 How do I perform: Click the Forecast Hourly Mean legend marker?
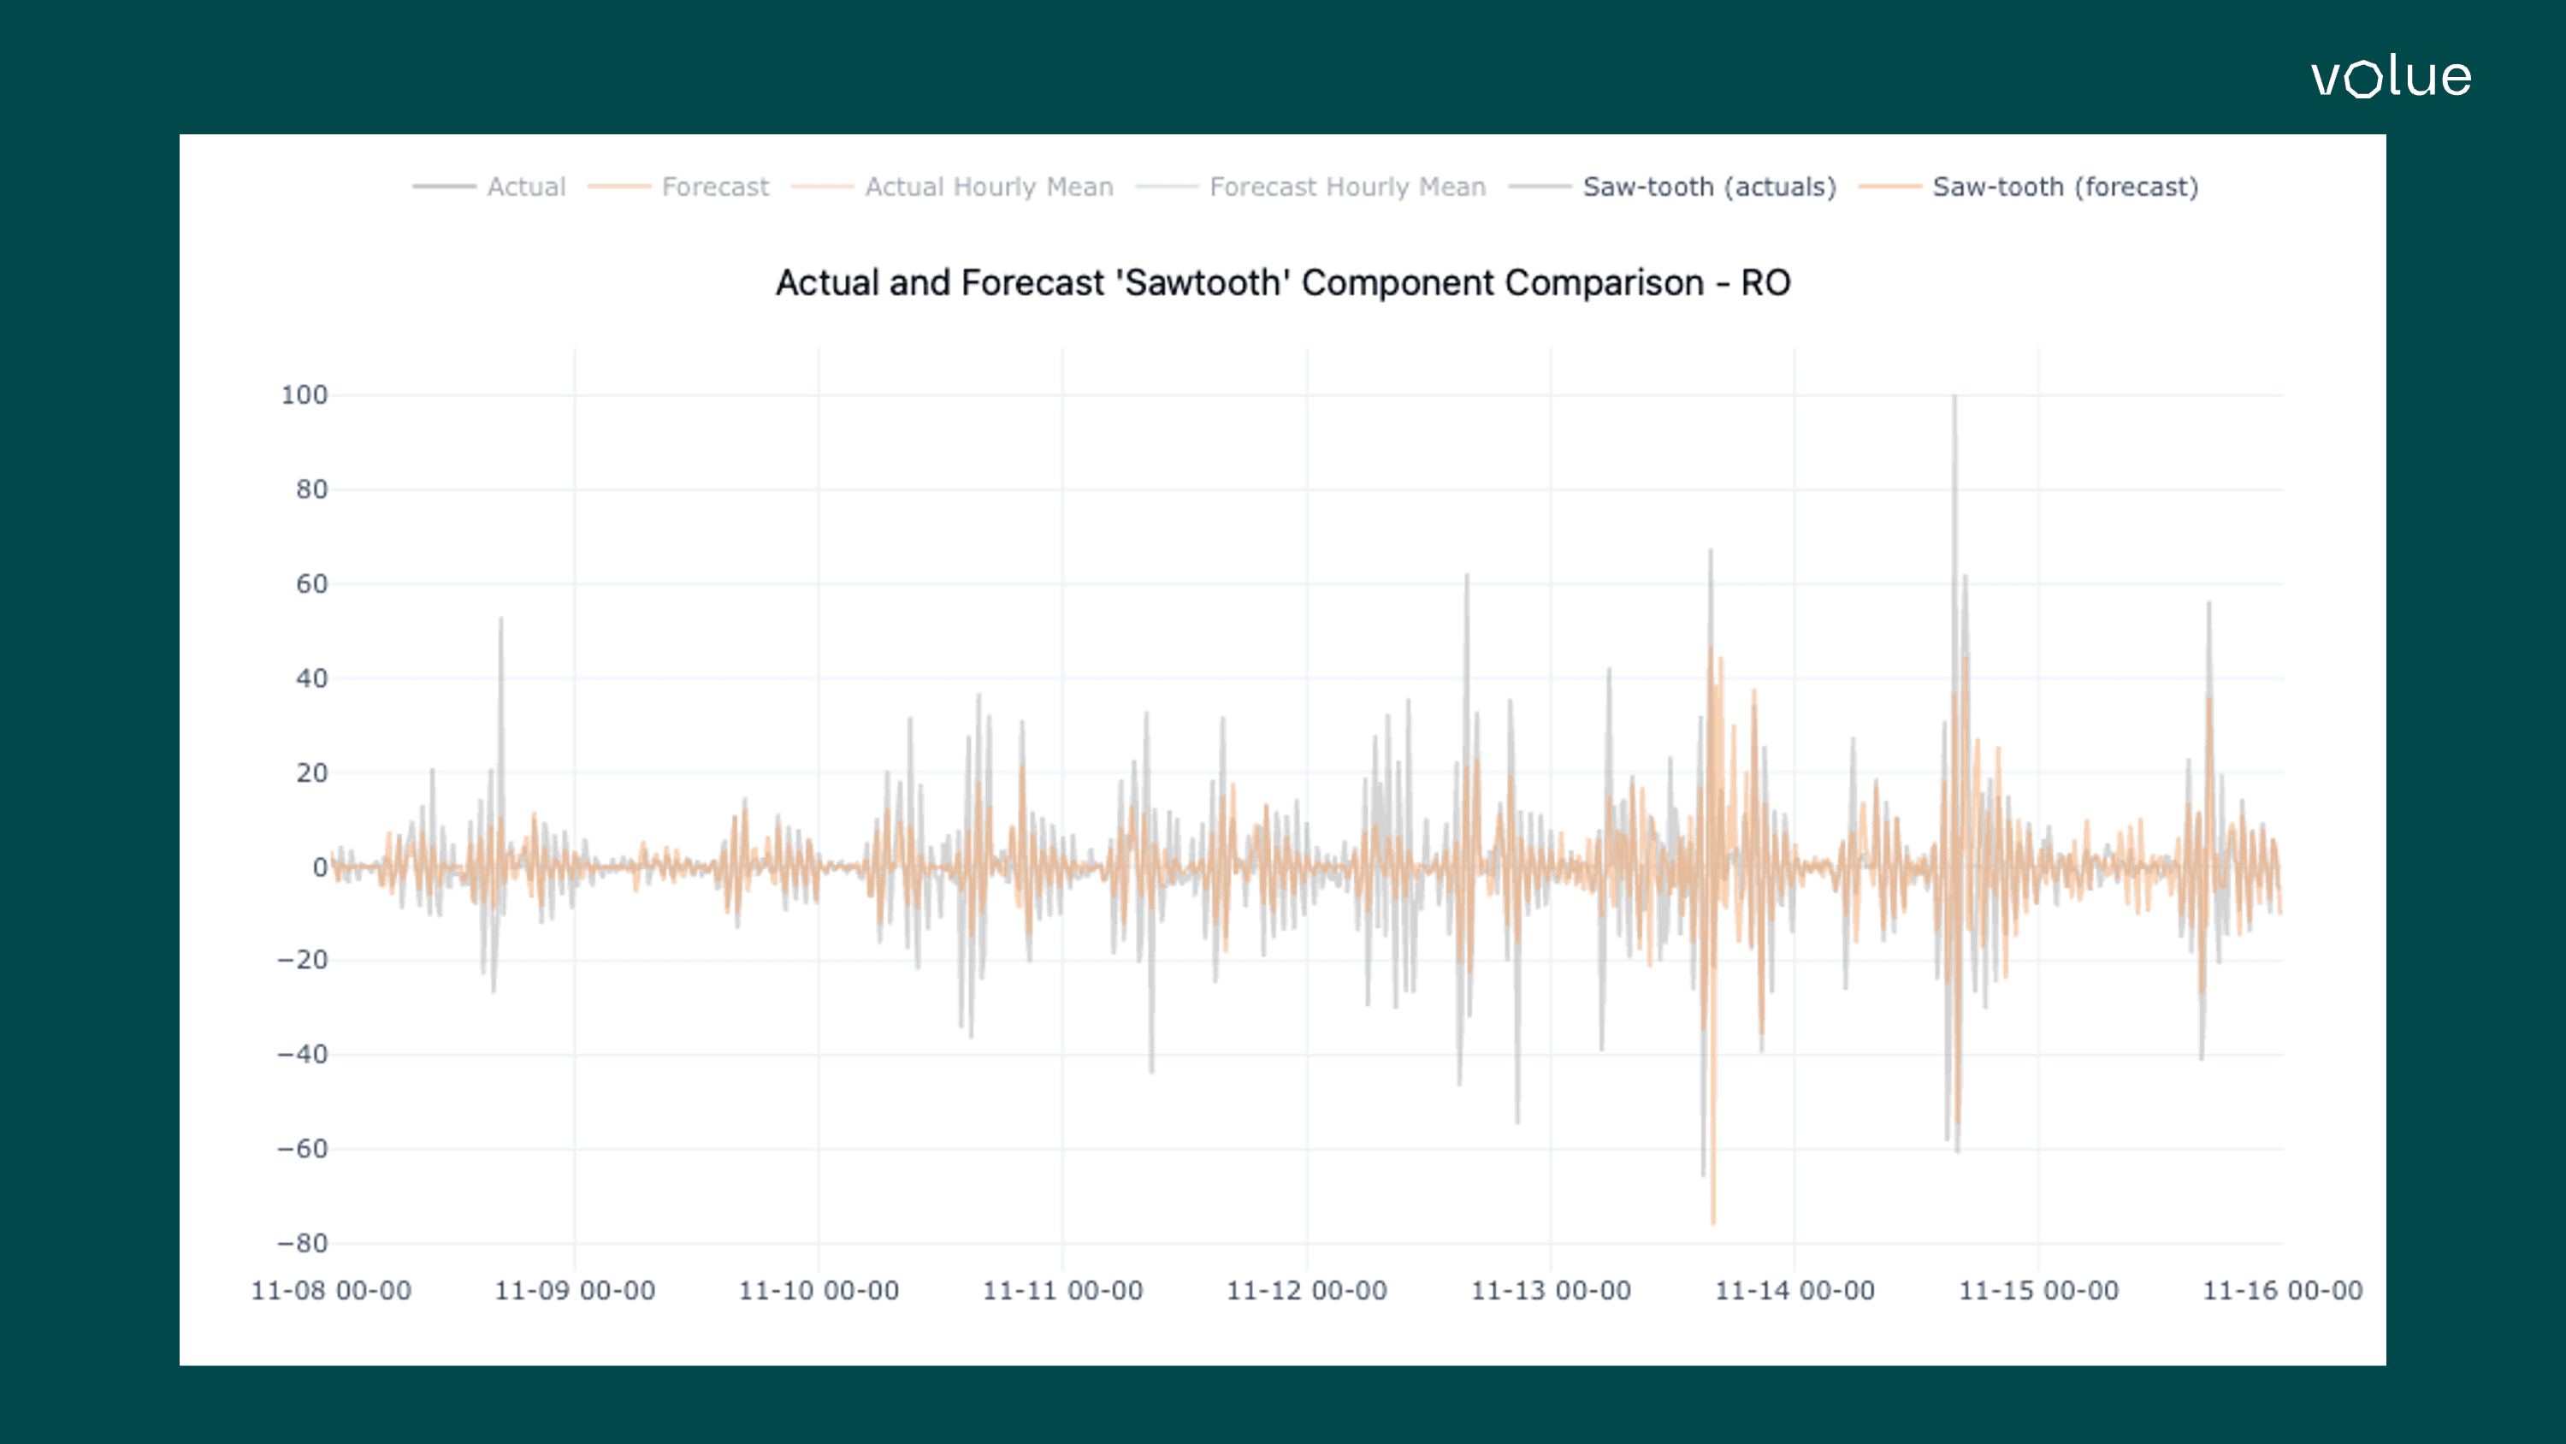[x=1169, y=187]
